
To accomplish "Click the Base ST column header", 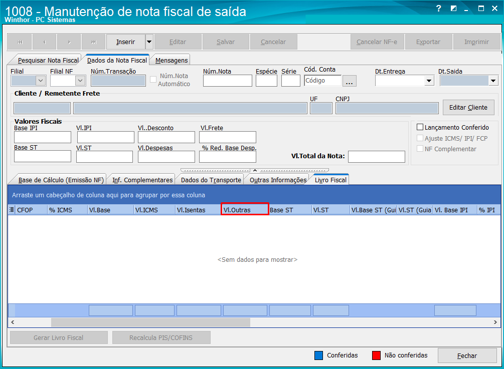I will click(290, 210).
